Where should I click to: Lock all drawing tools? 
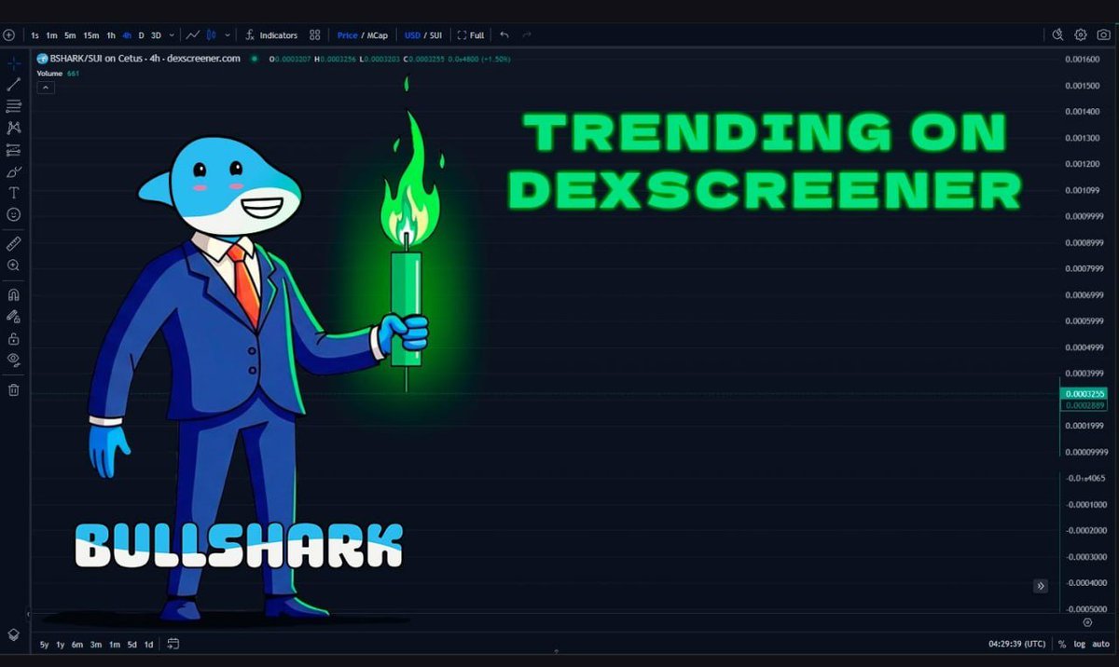point(14,338)
